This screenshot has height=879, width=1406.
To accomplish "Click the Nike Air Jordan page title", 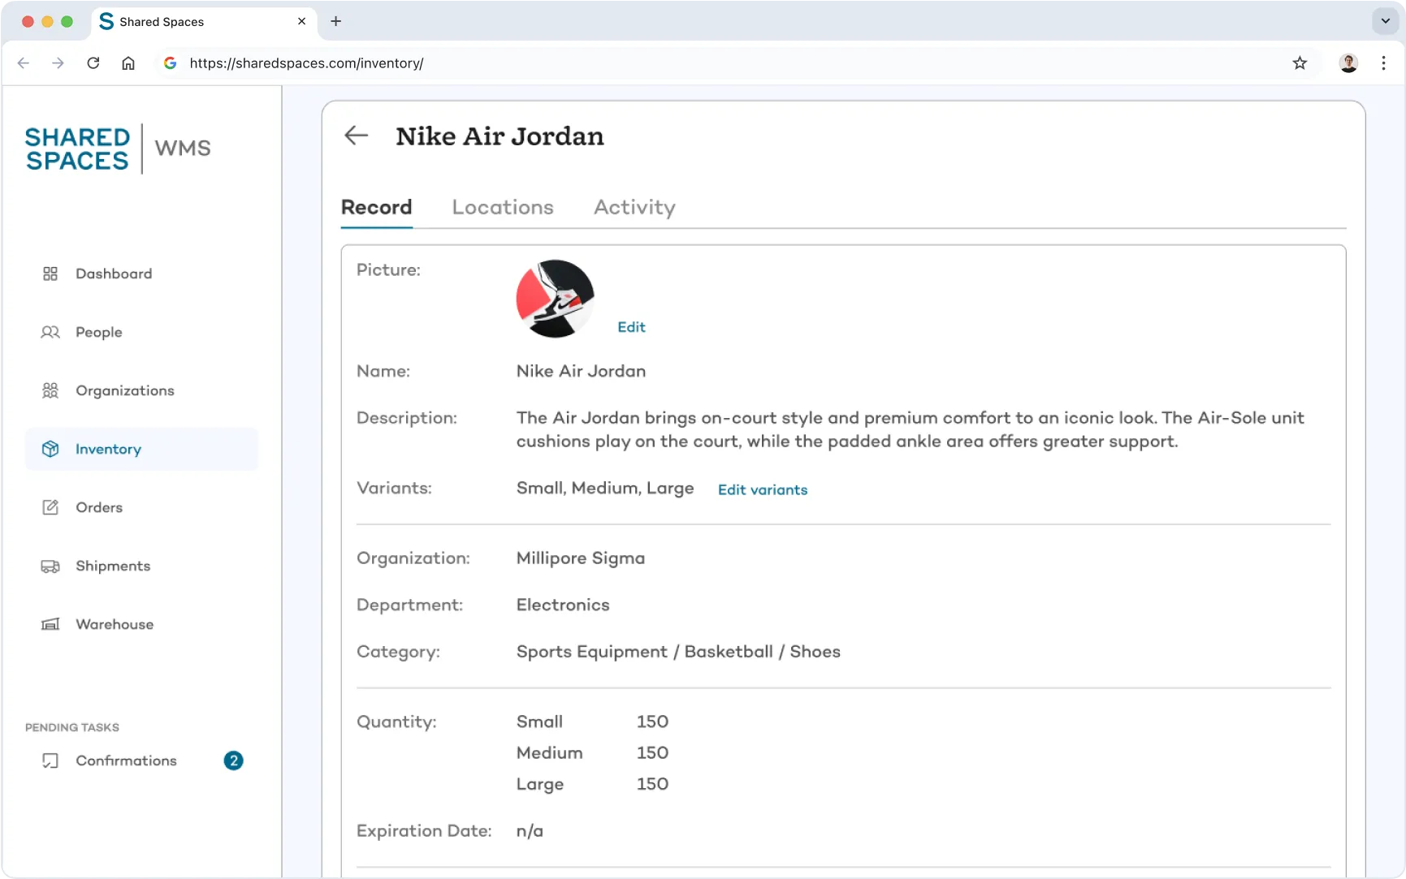I will click(500, 136).
